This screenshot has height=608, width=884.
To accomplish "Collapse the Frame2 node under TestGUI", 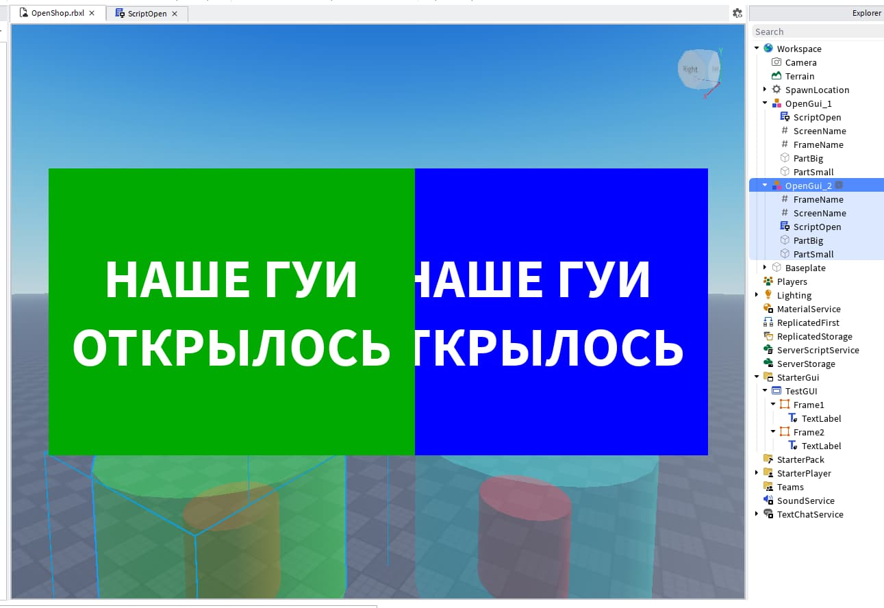I will click(x=773, y=432).
